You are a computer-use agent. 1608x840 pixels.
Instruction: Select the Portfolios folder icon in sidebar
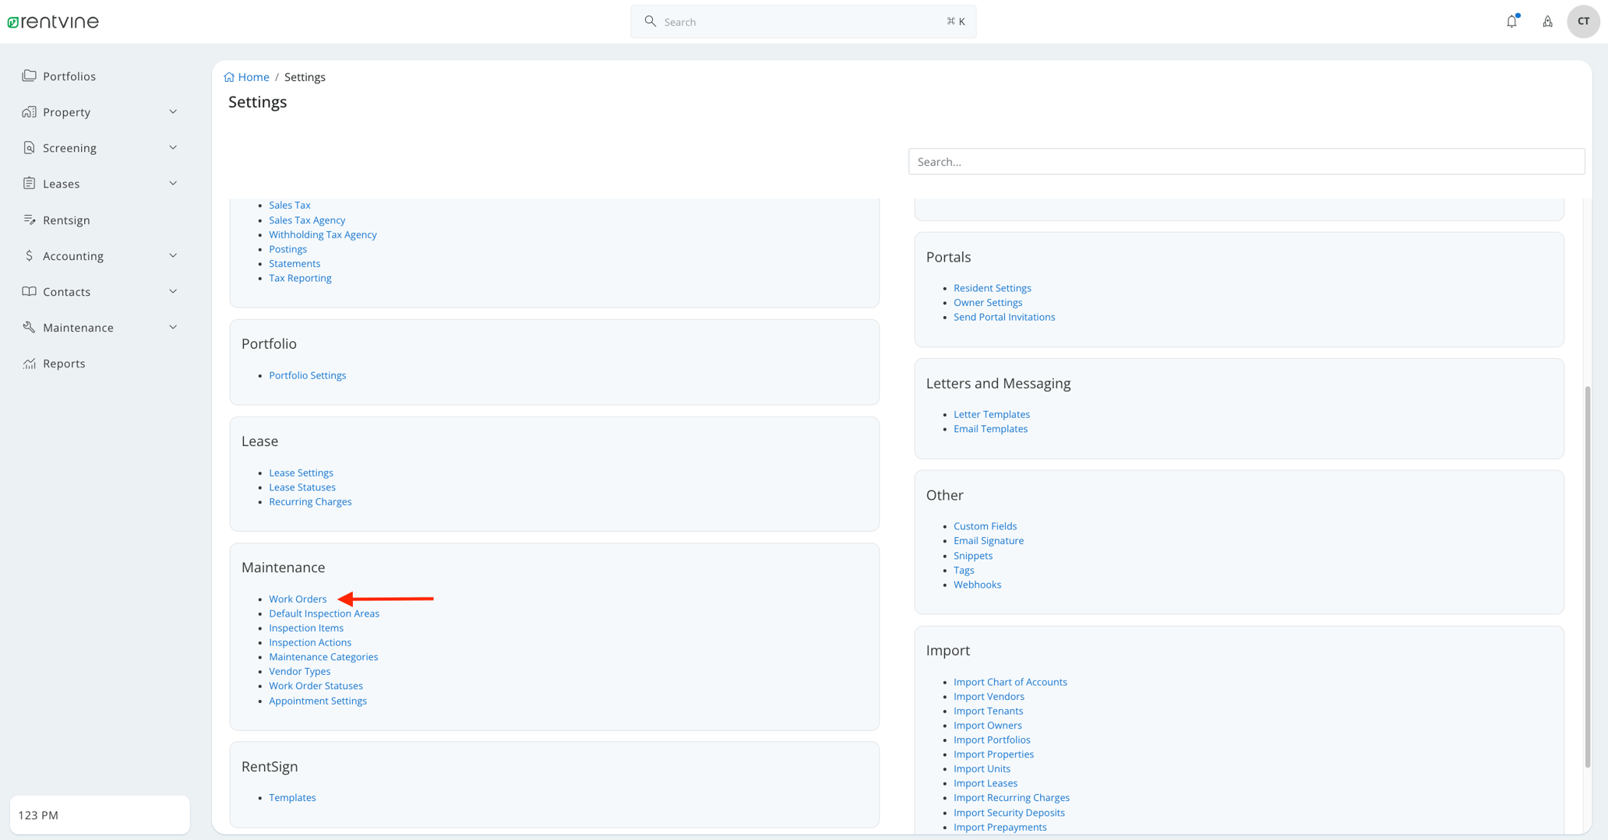coord(29,76)
